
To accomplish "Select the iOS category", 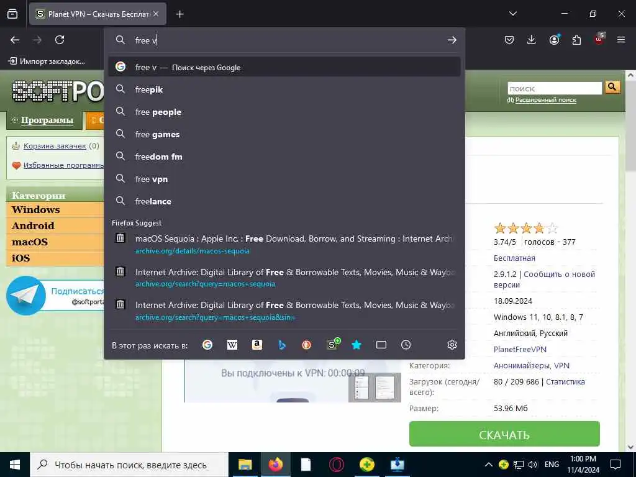I will pos(55,258).
